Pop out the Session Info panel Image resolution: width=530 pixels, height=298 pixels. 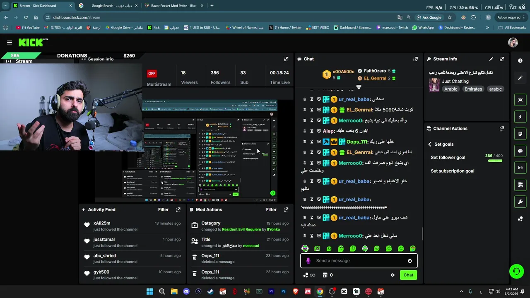[x=286, y=59]
